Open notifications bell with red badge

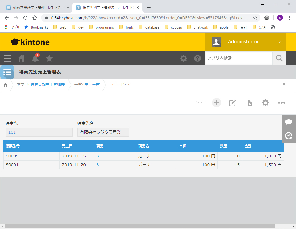[35, 58]
